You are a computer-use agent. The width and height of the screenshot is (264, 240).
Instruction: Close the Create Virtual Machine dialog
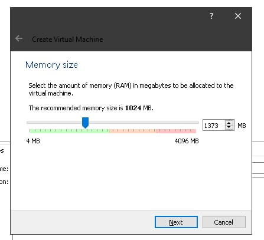(x=238, y=16)
